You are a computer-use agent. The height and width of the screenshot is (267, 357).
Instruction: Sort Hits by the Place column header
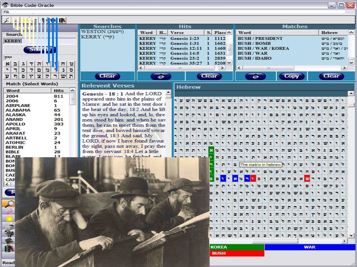tap(219, 33)
